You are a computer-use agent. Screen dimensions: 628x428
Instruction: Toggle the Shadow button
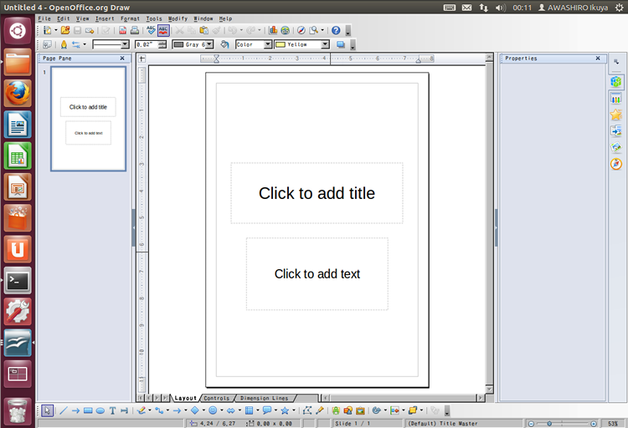pos(341,44)
